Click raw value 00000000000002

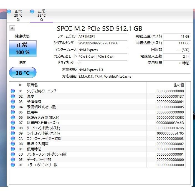pos(170,144)
